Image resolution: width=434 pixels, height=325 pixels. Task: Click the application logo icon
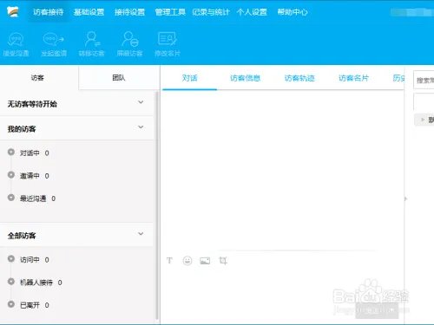click(x=12, y=12)
